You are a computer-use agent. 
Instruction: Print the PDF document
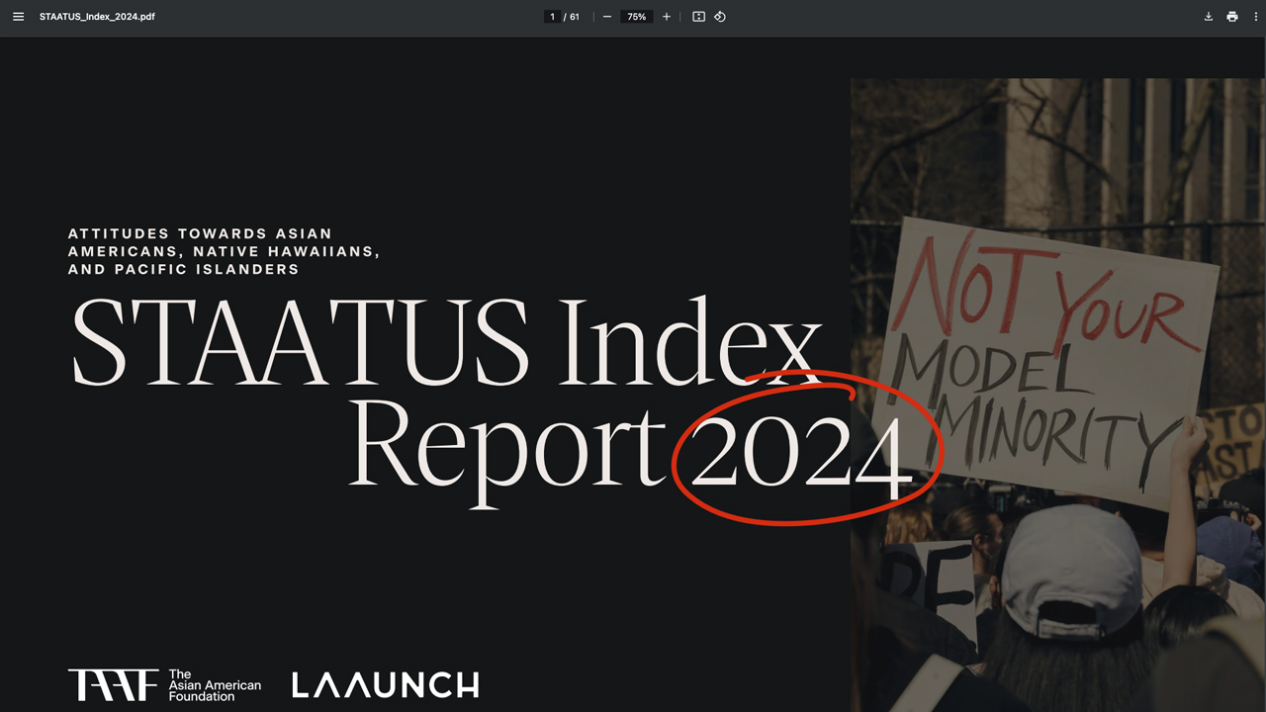[1232, 17]
